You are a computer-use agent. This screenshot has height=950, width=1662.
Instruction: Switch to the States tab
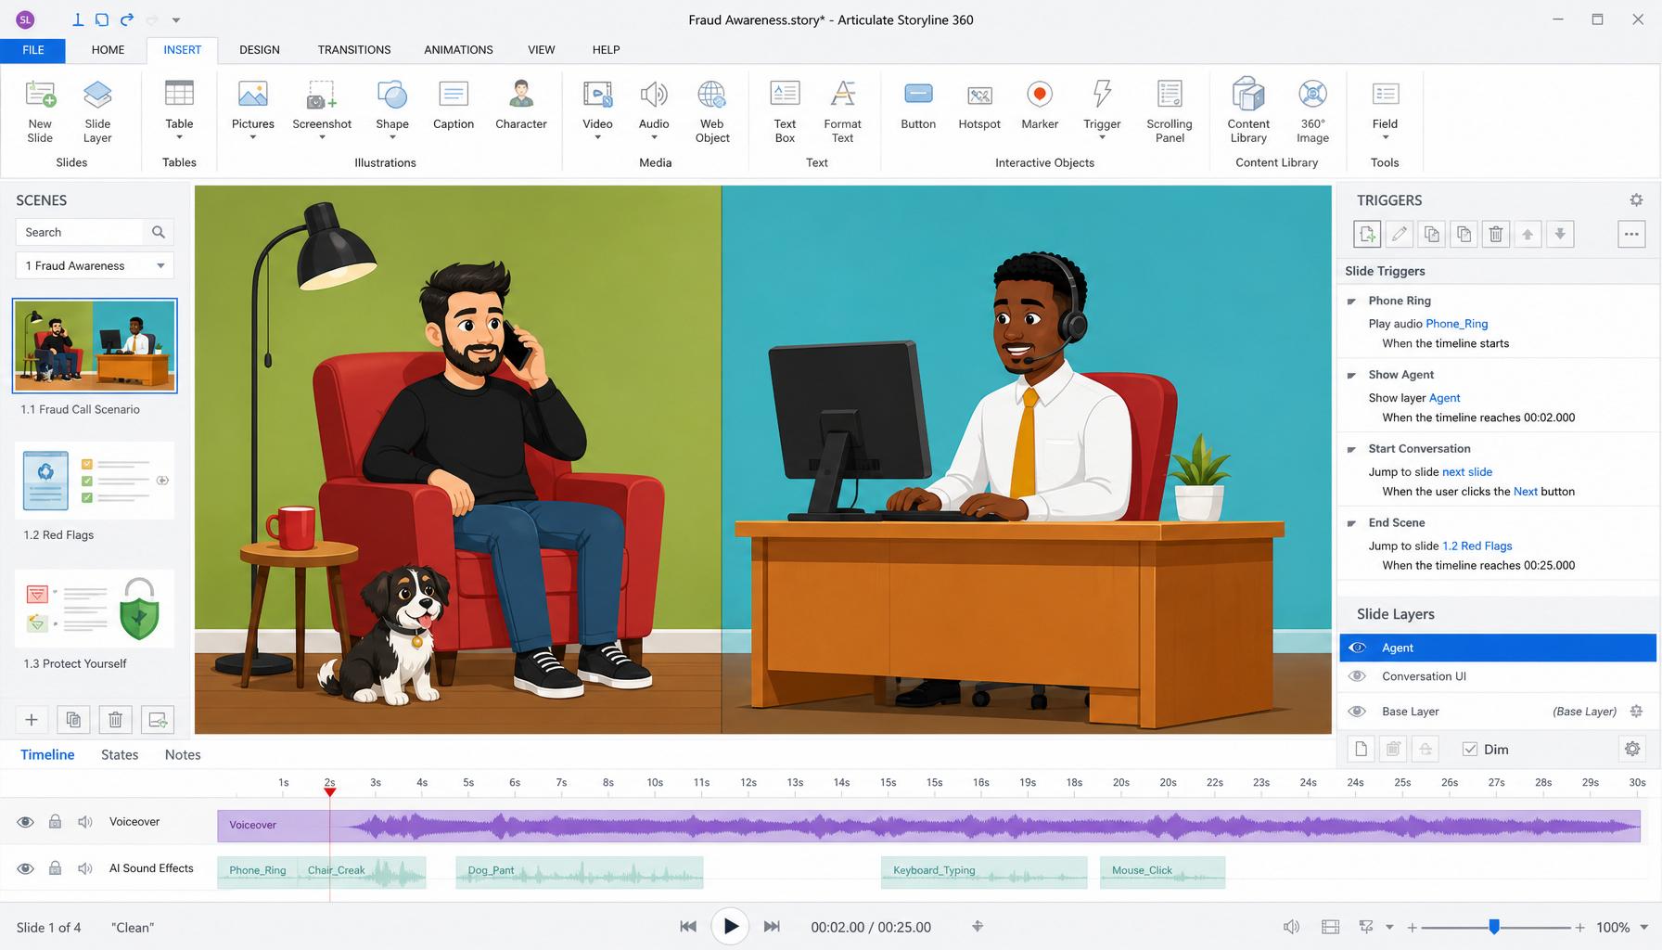click(120, 755)
